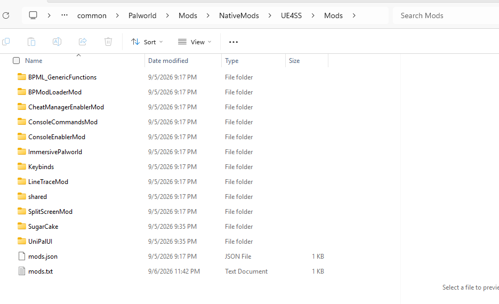The height and width of the screenshot is (304, 499).
Task: Expand chevron after UE4SS breadcrumb
Action: pos(313,15)
